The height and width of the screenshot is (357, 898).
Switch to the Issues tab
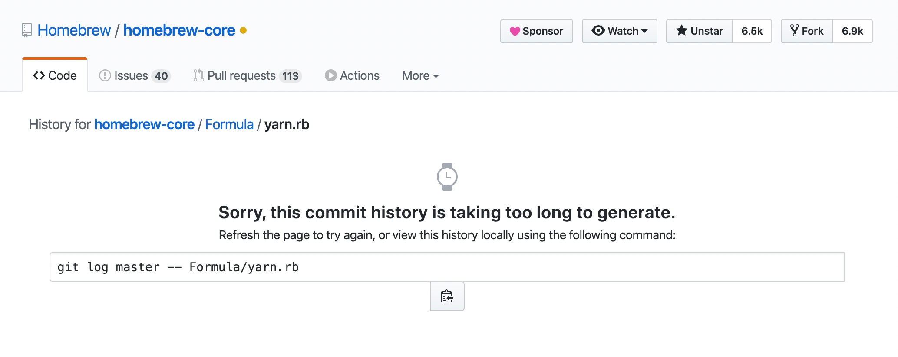click(x=135, y=75)
